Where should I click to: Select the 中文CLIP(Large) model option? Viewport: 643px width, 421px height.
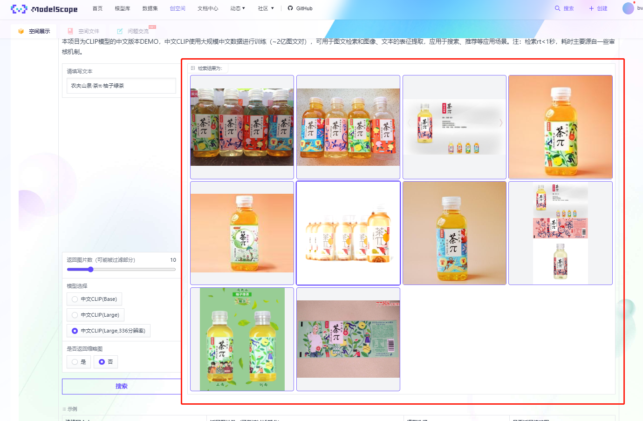[x=96, y=315]
